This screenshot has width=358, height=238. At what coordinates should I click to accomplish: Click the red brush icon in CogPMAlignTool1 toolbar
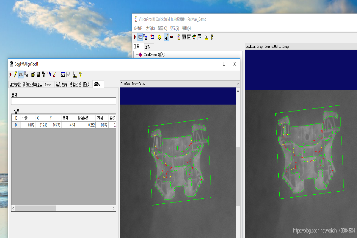pyautogui.click(x=54, y=74)
